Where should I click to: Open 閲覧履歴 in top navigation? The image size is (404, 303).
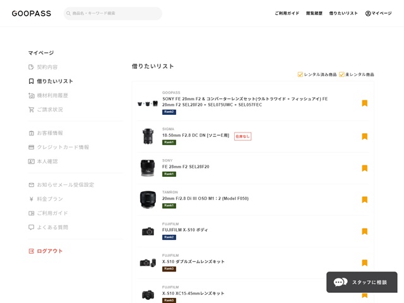[314, 13]
